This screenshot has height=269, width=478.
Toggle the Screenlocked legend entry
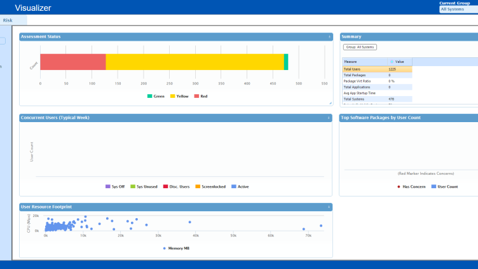[x=210, y=187]
